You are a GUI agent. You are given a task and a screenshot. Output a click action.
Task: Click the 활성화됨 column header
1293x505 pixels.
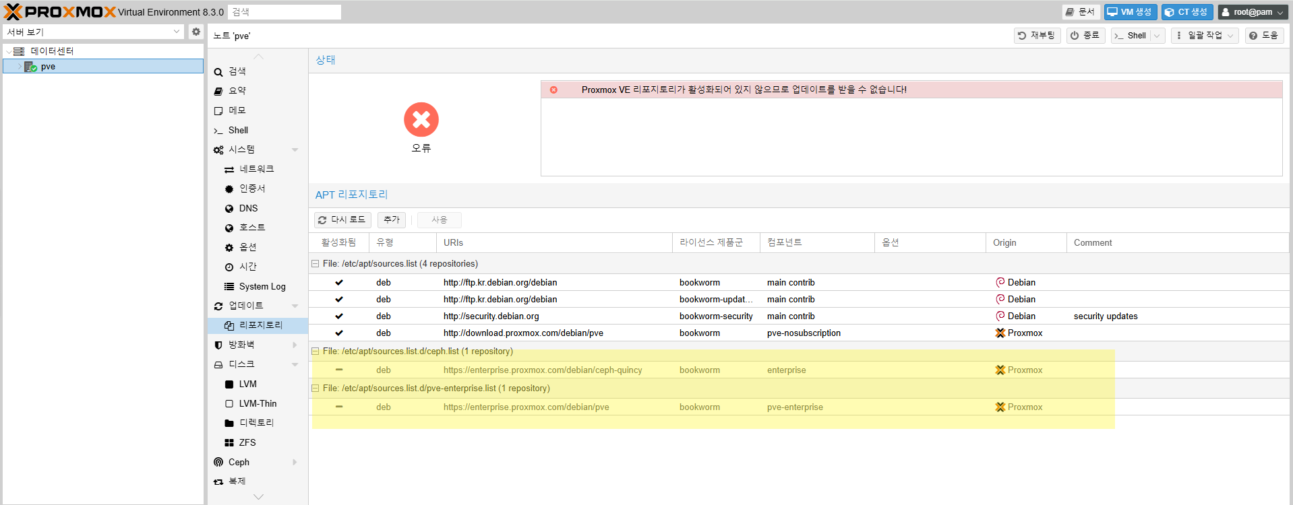pos(339,243)
